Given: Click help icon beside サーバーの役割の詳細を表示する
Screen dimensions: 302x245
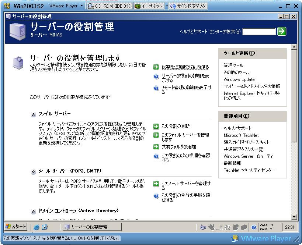Looking at the screenshot, I should click(x=156, y=77).
